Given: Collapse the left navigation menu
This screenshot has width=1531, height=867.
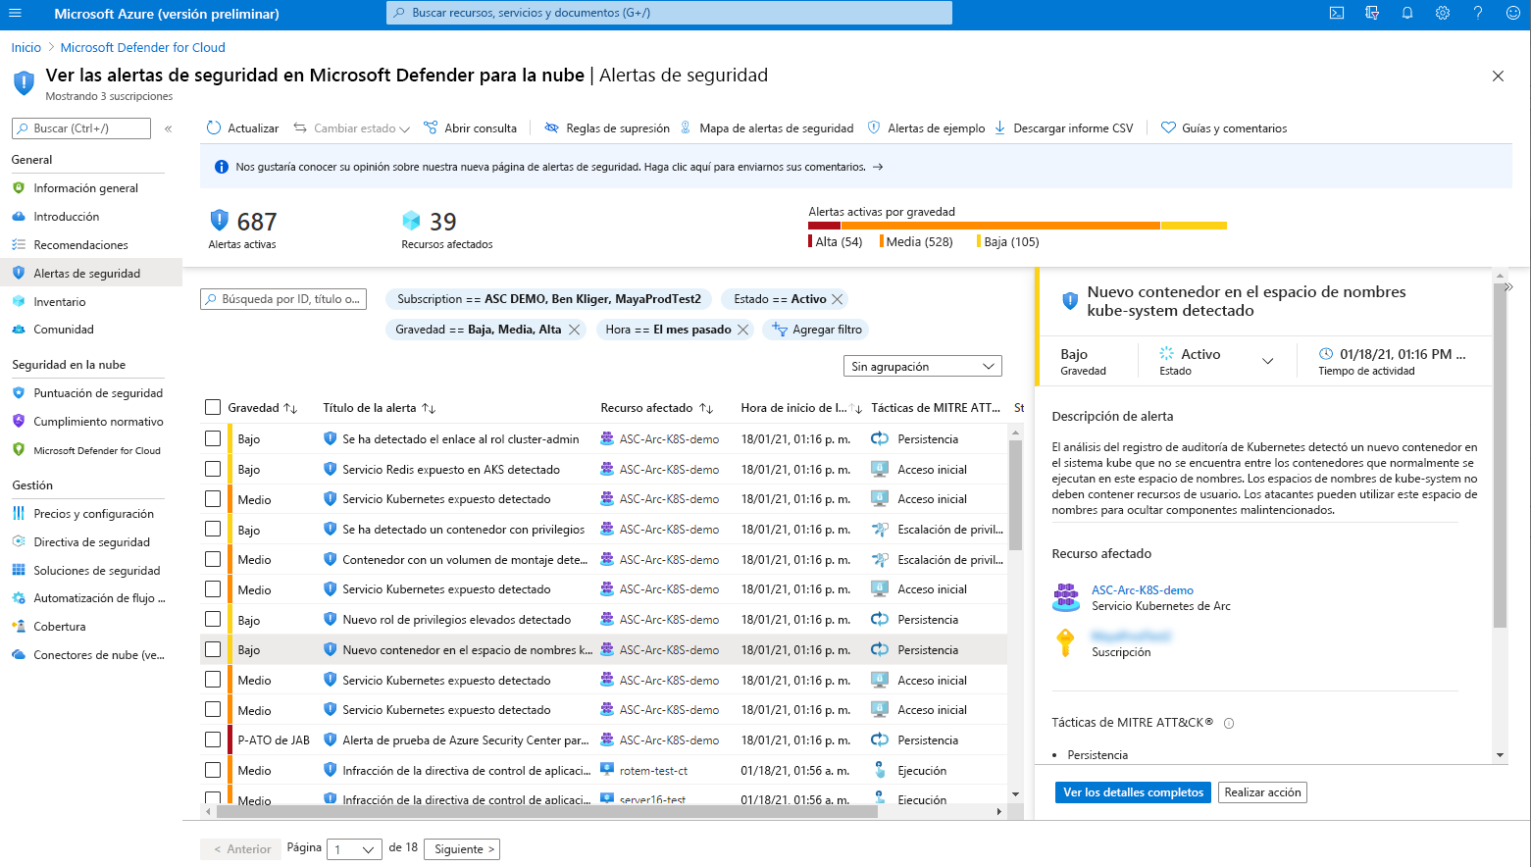Looking at the screenshot, I should click(x=169, y=128).
